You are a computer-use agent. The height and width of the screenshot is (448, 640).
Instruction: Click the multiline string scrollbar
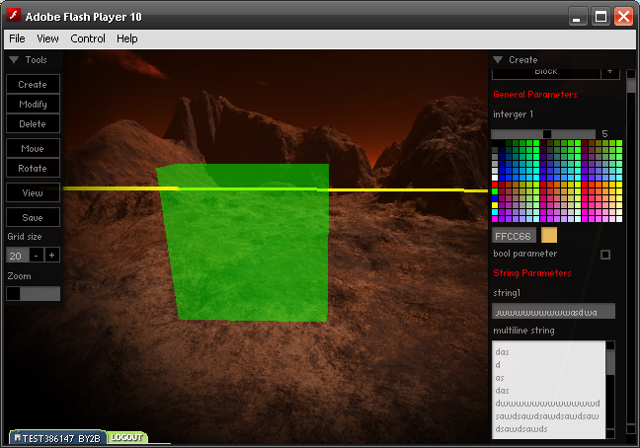[610, 390]
